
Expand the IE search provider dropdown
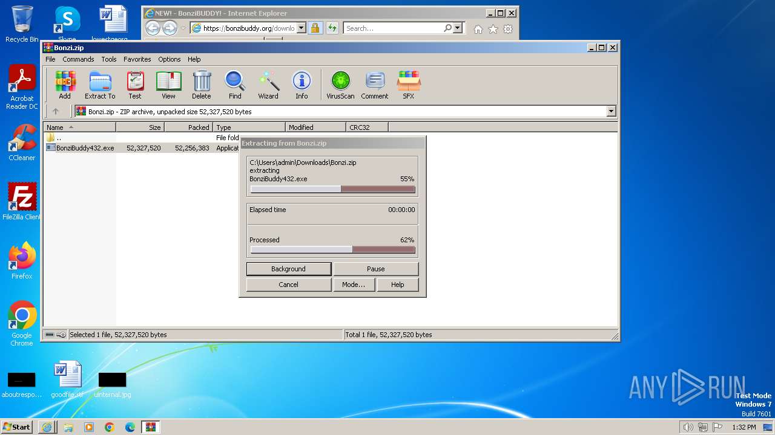point(457,28)
